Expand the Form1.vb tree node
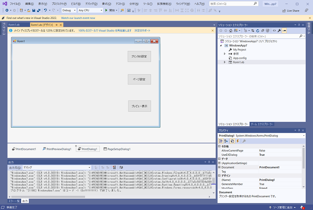 coord(225,62)
